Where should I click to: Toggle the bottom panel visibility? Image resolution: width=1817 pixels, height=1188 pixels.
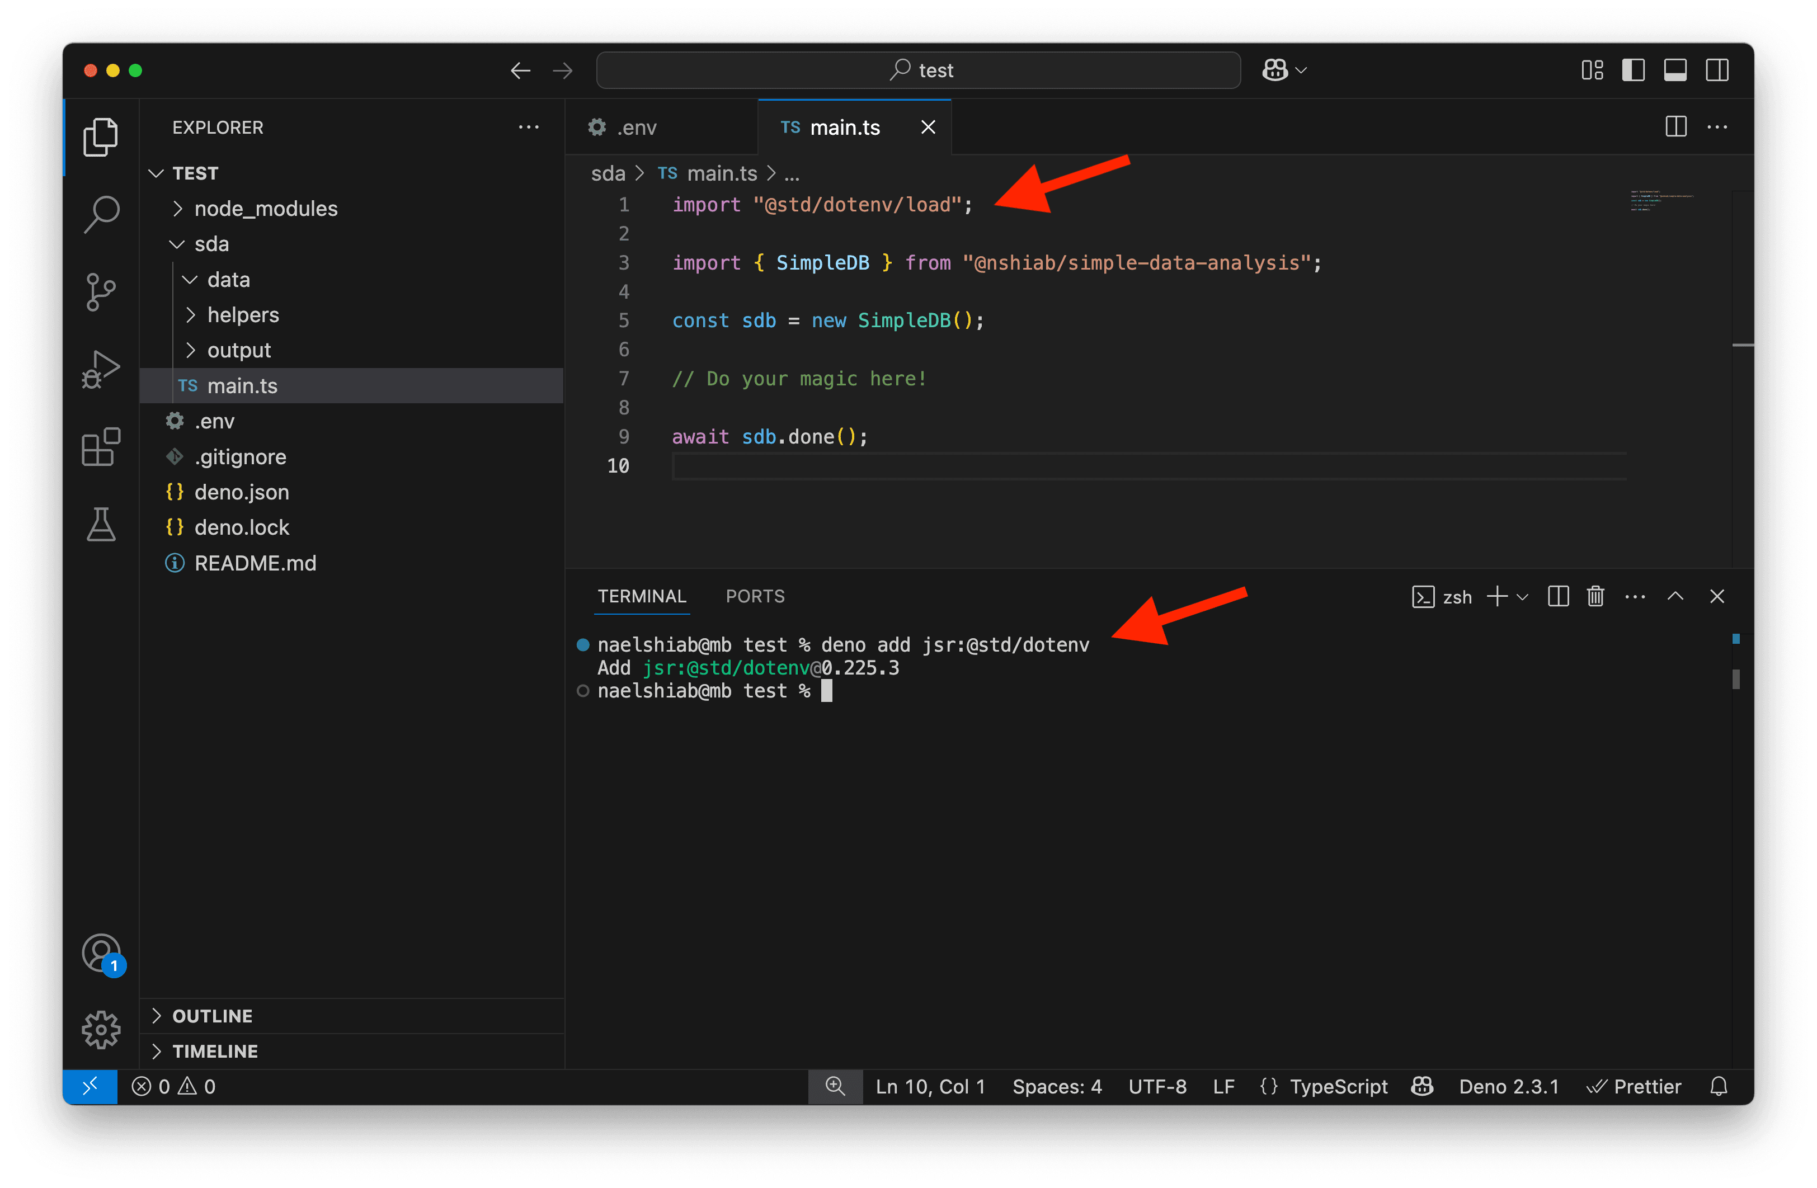(x=1675, y=70)
